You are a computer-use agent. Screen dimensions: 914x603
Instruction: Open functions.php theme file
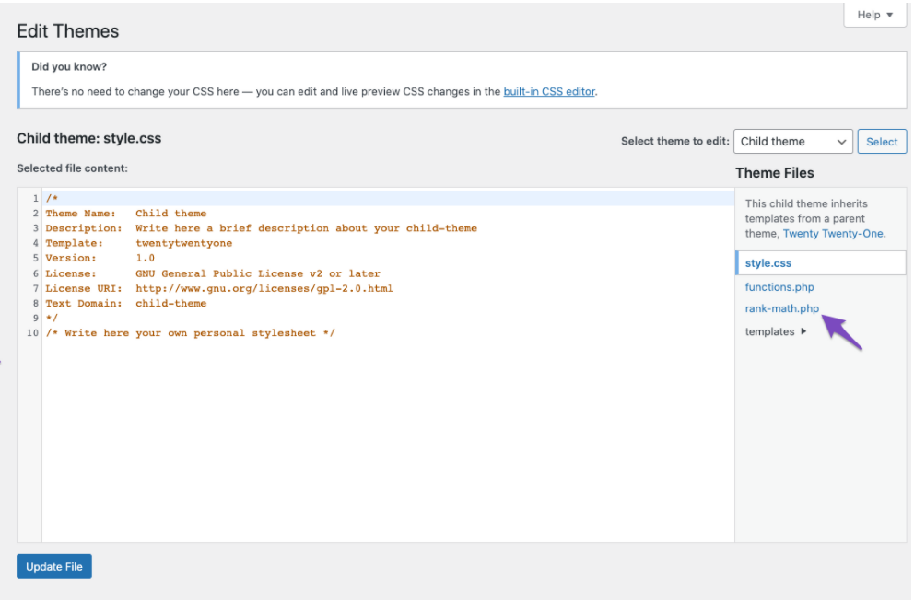[779, 287]
